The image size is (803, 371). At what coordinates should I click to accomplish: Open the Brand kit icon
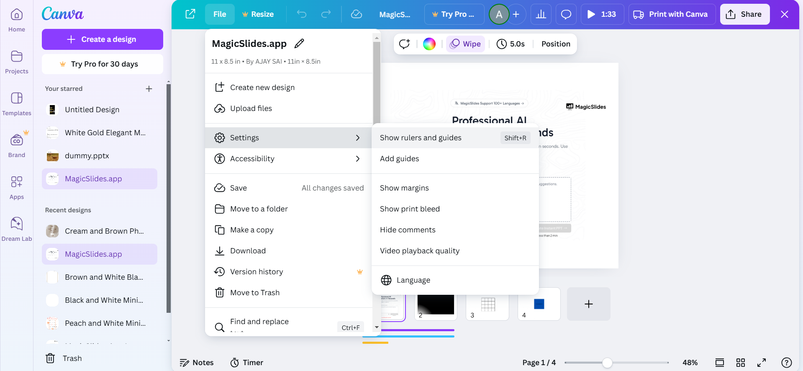tap(17, 140)
